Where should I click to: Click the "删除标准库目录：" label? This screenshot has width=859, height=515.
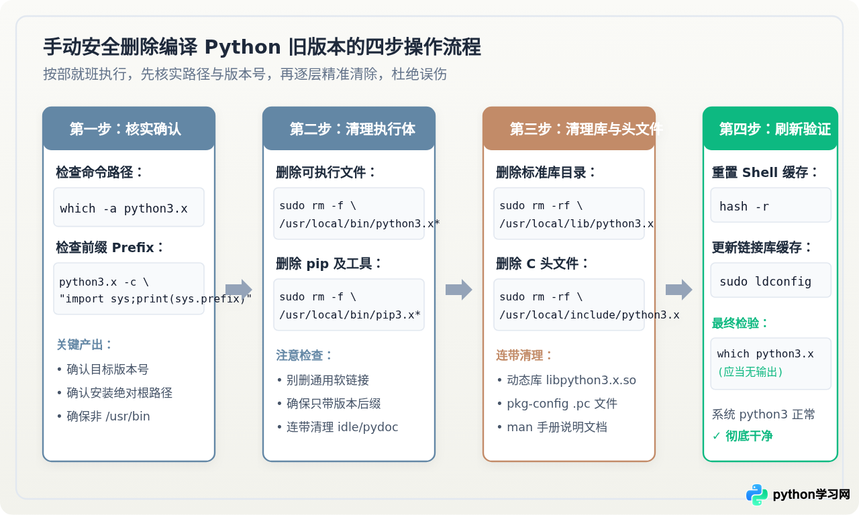547,172
